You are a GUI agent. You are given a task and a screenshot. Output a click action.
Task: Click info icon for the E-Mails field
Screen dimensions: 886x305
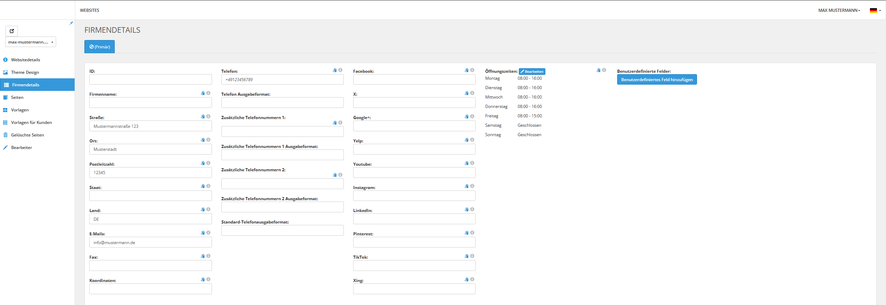click(208, 233)
